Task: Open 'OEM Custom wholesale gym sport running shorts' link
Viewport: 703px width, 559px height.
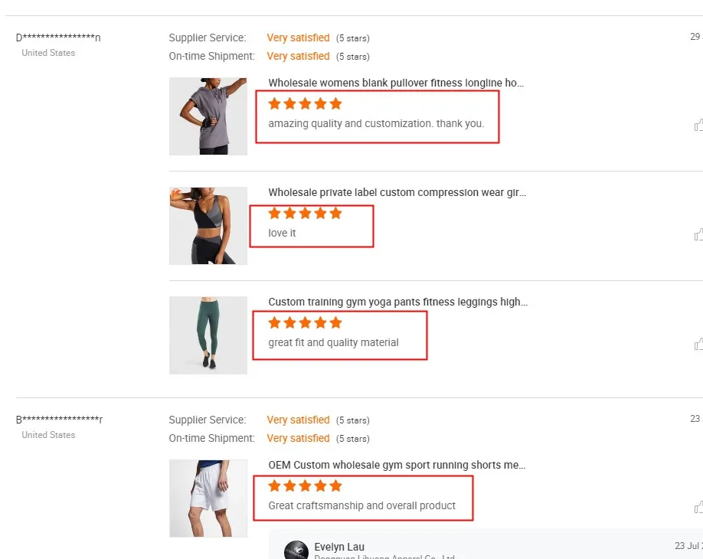Action: tap(397, 465)
